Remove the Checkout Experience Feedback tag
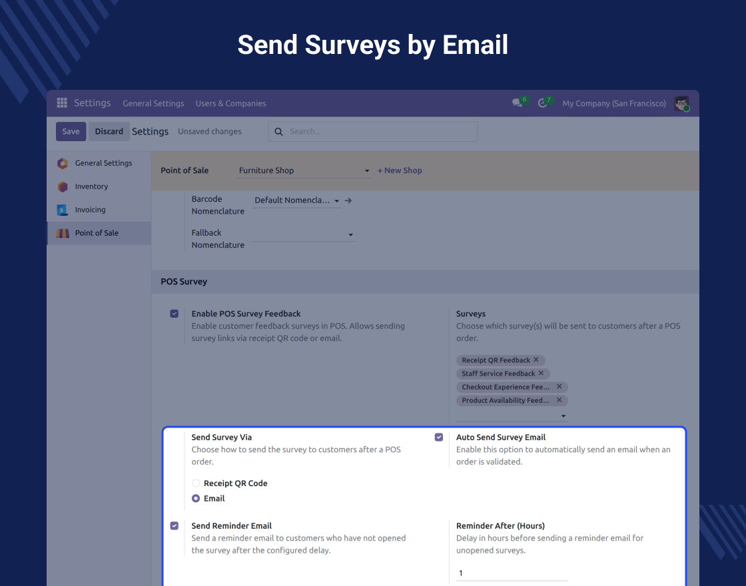The width and height of the screenshot is (746, 586). click(559, 386)
